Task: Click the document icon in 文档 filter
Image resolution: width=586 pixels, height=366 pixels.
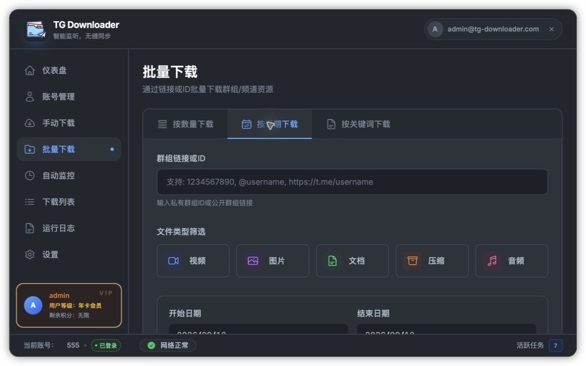Action: point(332,261)
